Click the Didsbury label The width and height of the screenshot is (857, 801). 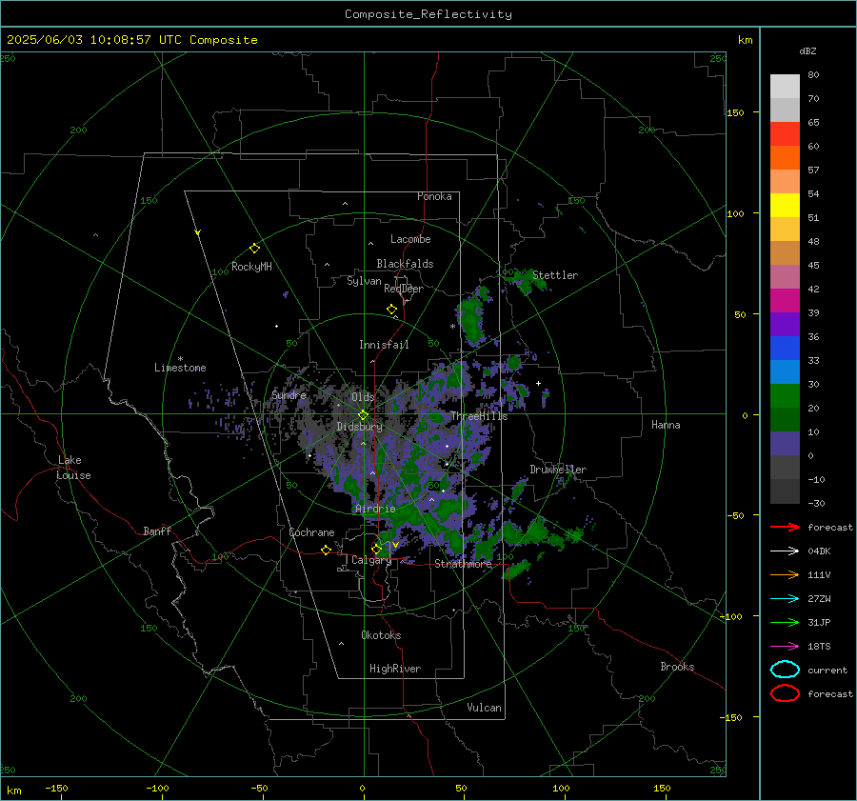coord(359,427)
